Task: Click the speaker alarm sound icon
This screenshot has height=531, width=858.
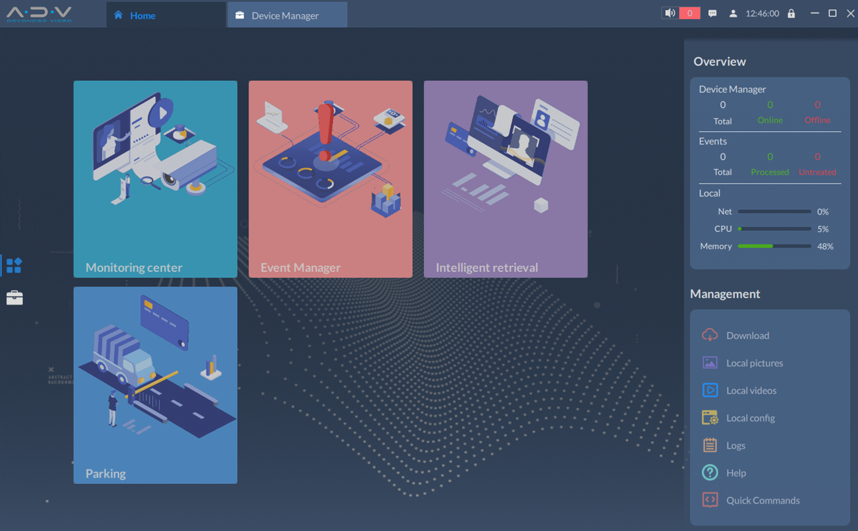Action: tap(670, 13)
